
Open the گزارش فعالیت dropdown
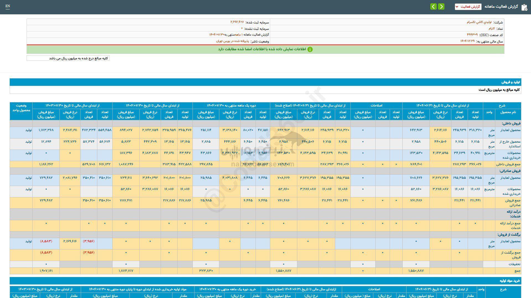pos(468,7)
